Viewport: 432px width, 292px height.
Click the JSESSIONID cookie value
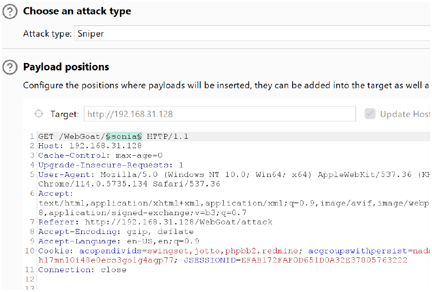pyautogui.click(x=324, y=260)
